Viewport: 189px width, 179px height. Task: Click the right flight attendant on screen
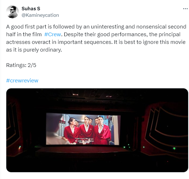pos(102,130)
